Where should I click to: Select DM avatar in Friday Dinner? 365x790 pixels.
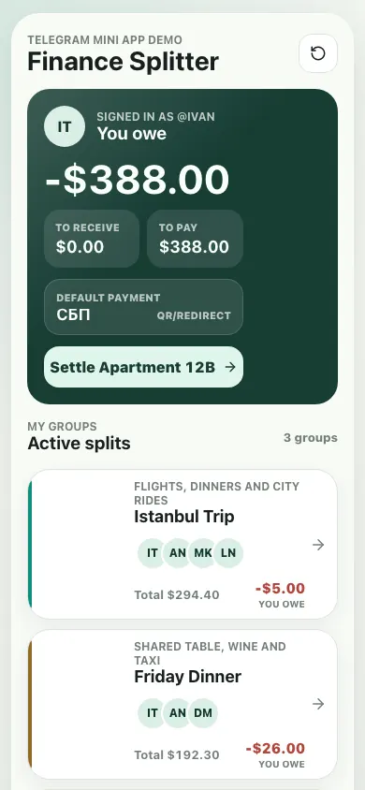[x=203, y=713]
